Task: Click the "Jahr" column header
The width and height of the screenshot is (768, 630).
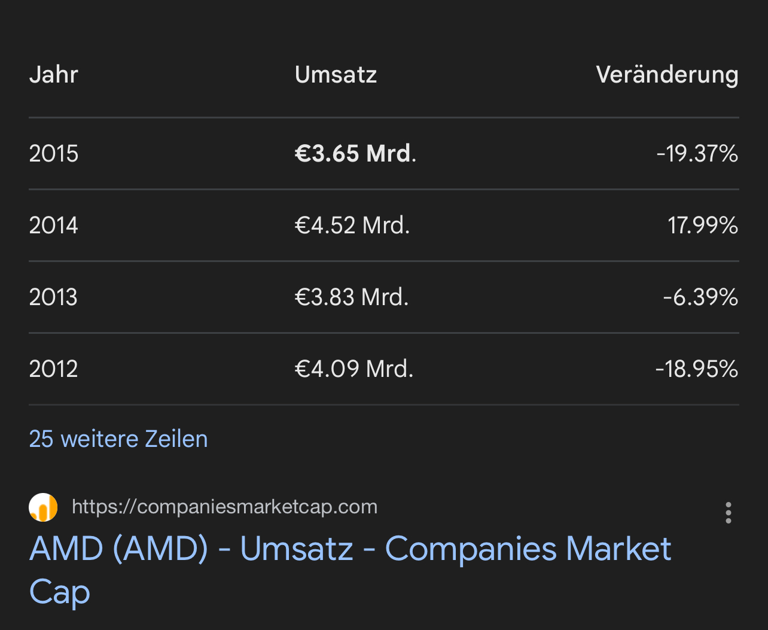Action: 54,75
